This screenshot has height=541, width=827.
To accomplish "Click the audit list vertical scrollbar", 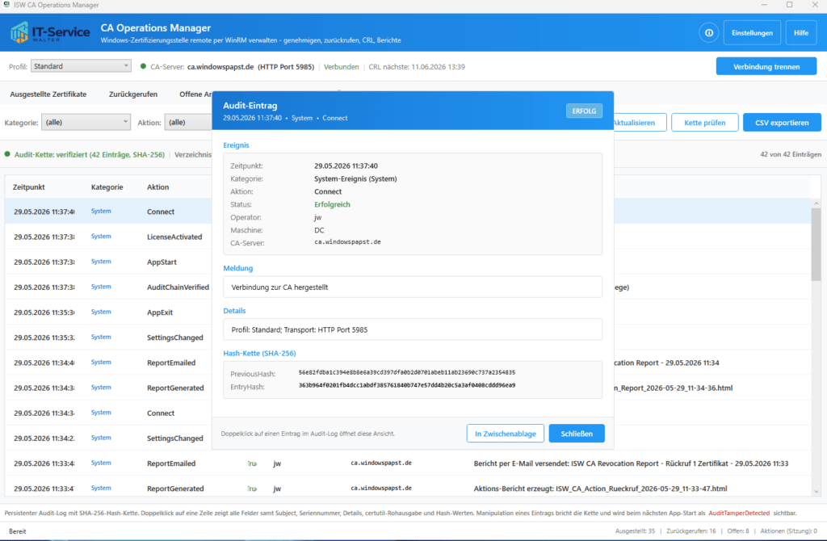I will [x=816, y=244].
